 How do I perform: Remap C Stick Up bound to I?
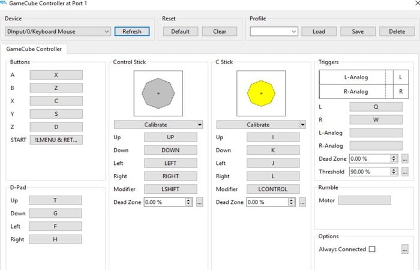(273, 137)
